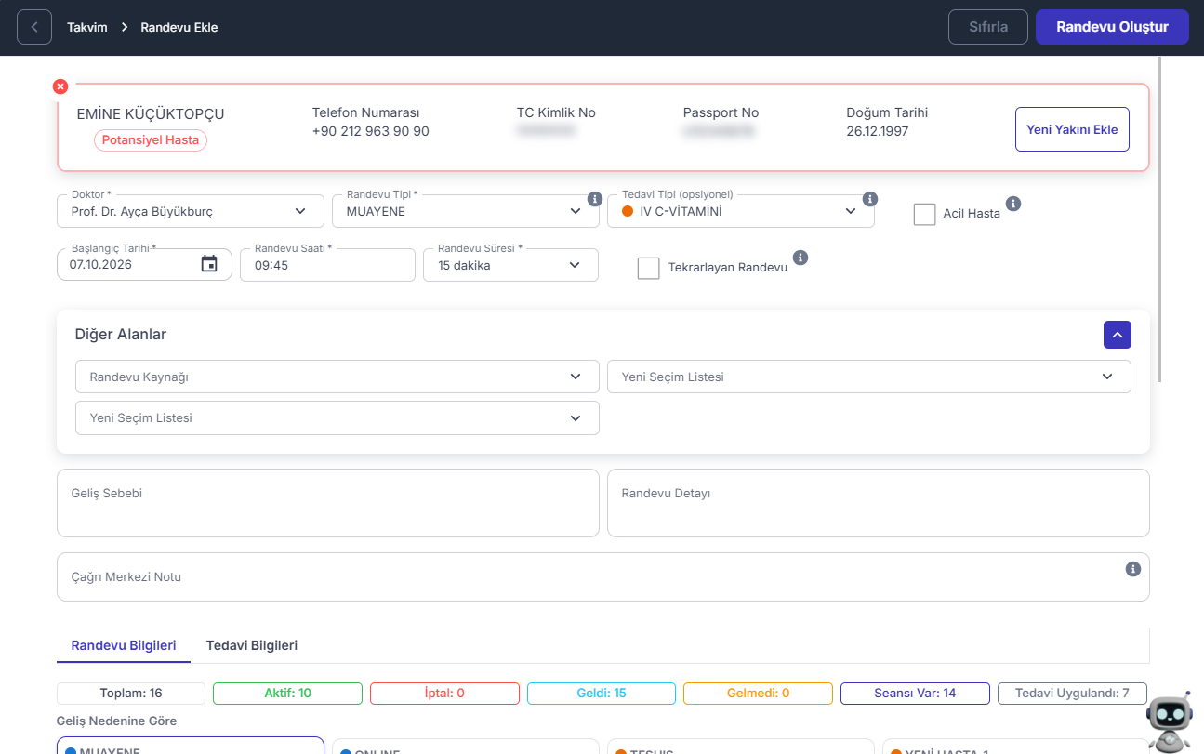Click info icon next to Tedavi Tipi

coord(870,199)
